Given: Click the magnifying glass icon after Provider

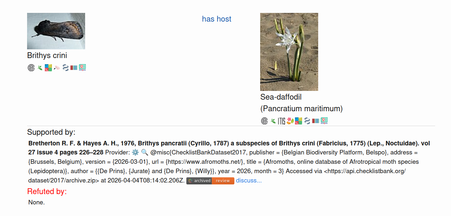Looking at the screenshot, I should tap(144, 152).
